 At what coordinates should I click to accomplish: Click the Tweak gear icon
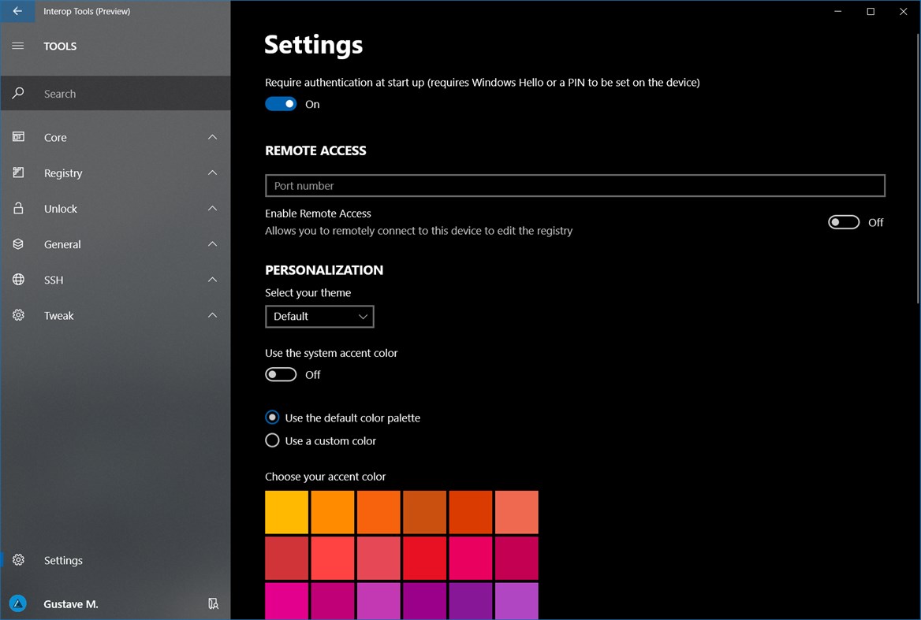18,315
